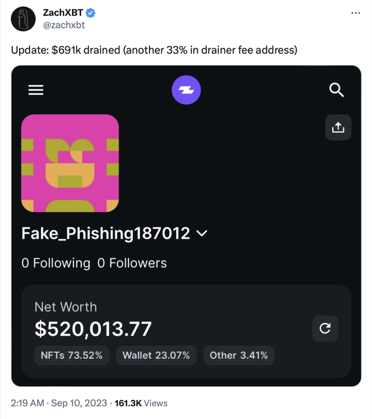Expand the Fake_Phishing187012 account dropdown chevron
The height and width of the screenshot is (419, 372).
[202, 234]
